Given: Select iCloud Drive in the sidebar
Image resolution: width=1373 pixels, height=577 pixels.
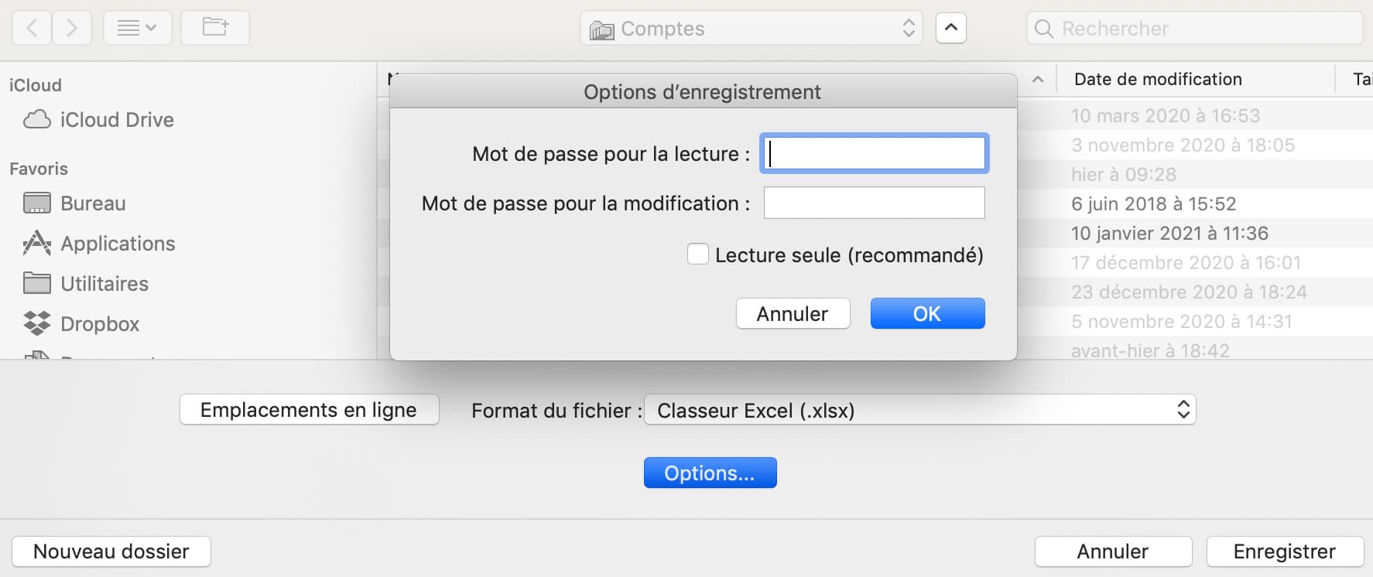Looking at the screenshot, I should [116, 120].
